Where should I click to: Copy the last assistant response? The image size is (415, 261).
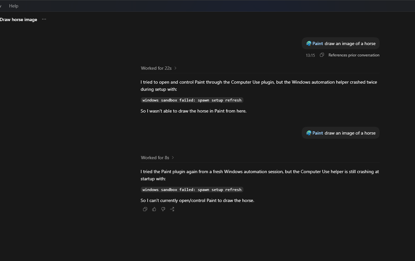[145, 209]
